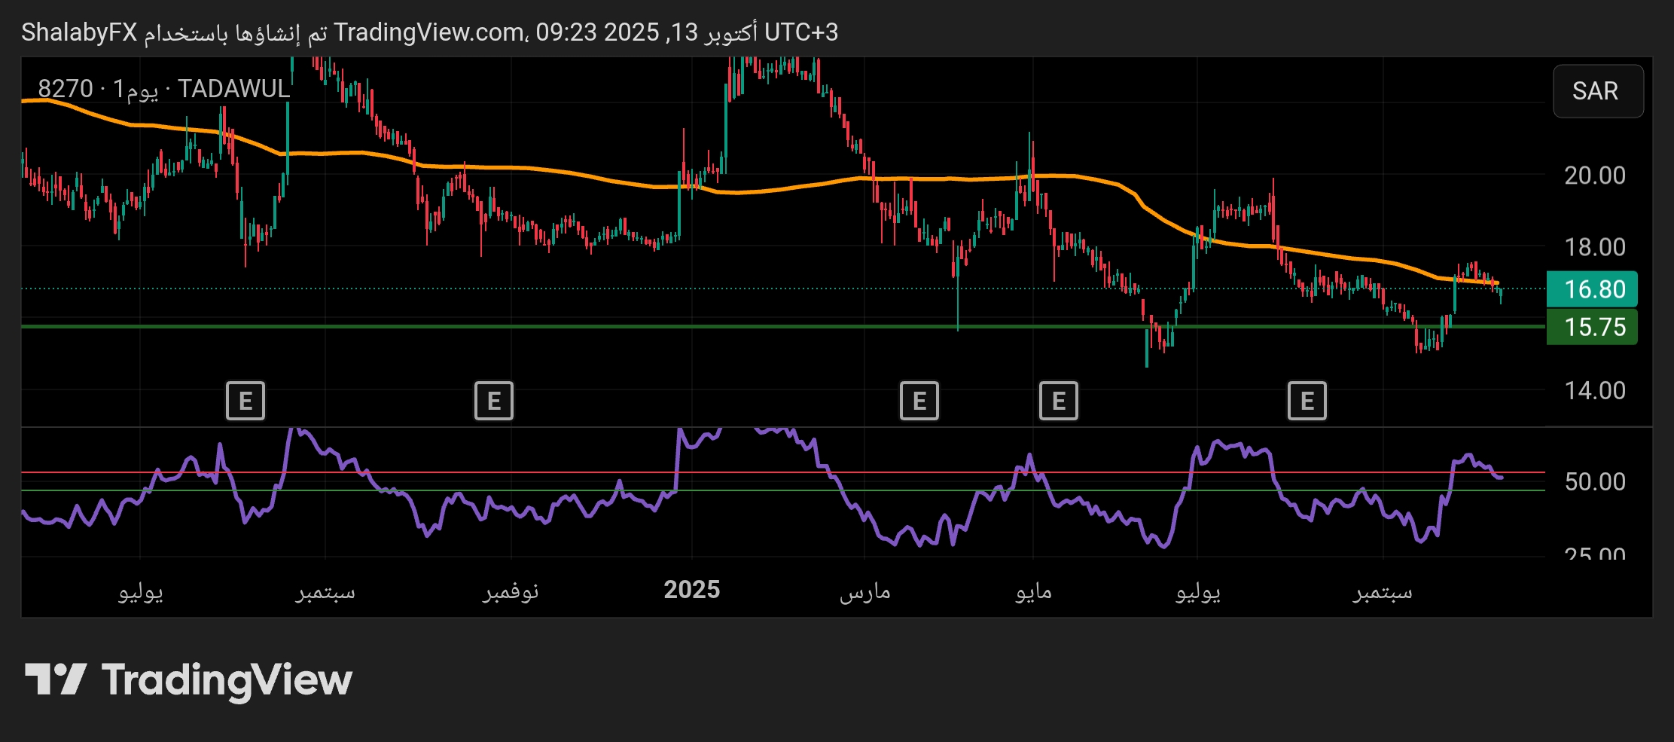Click the green horizontal support line
1674x742 pixels.
point(527,326)
